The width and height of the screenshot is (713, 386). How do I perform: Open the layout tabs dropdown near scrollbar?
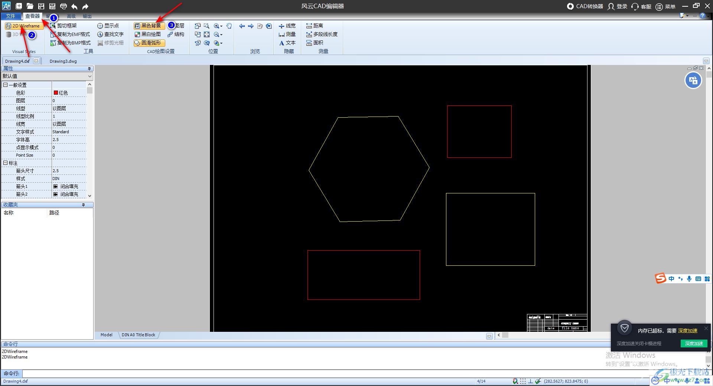tap(489, 336)
